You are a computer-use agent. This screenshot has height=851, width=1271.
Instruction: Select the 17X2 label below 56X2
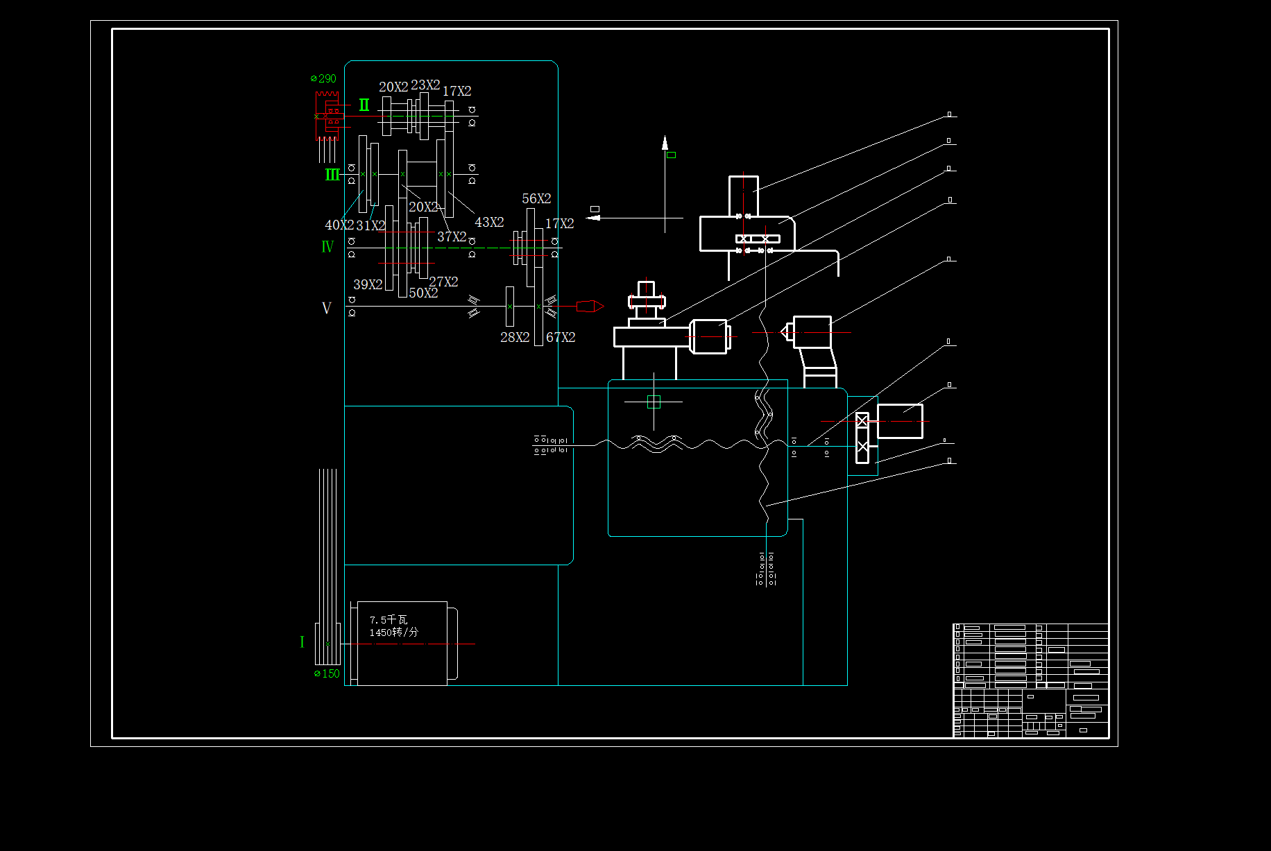tap(559, 223)
